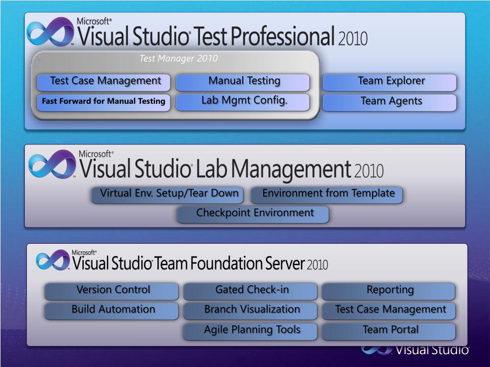Select the Fast Forward for Manual Testing box
The width and height of the screenshot is (490, 367).
(104, 102)
